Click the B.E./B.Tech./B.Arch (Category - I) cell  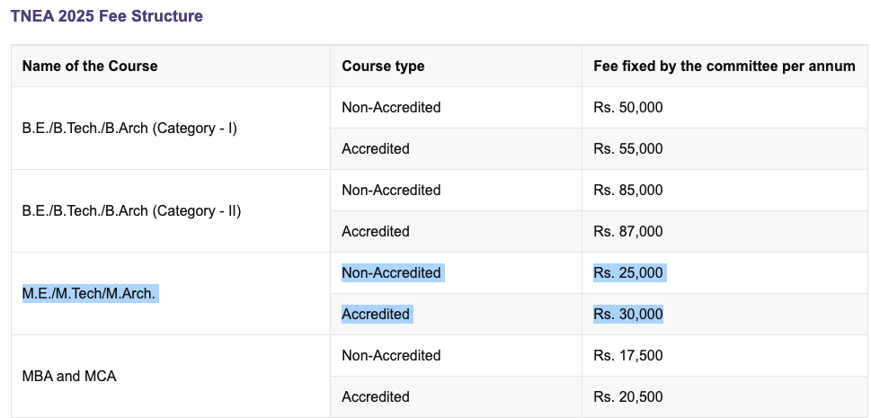click(129, 128)
